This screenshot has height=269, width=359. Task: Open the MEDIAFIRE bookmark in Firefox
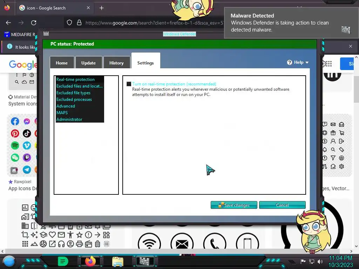pyautogui.click(x=20, y=35)
